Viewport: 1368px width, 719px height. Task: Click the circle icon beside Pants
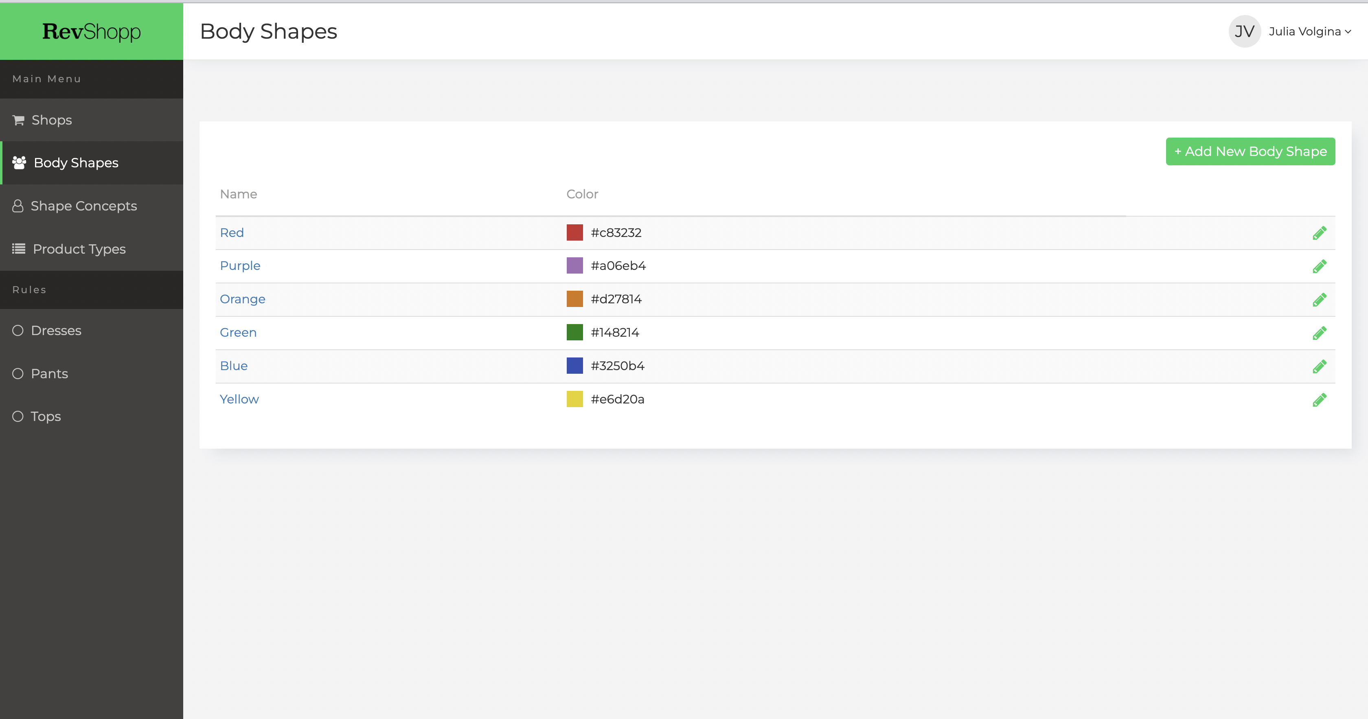tap(18, 373)
